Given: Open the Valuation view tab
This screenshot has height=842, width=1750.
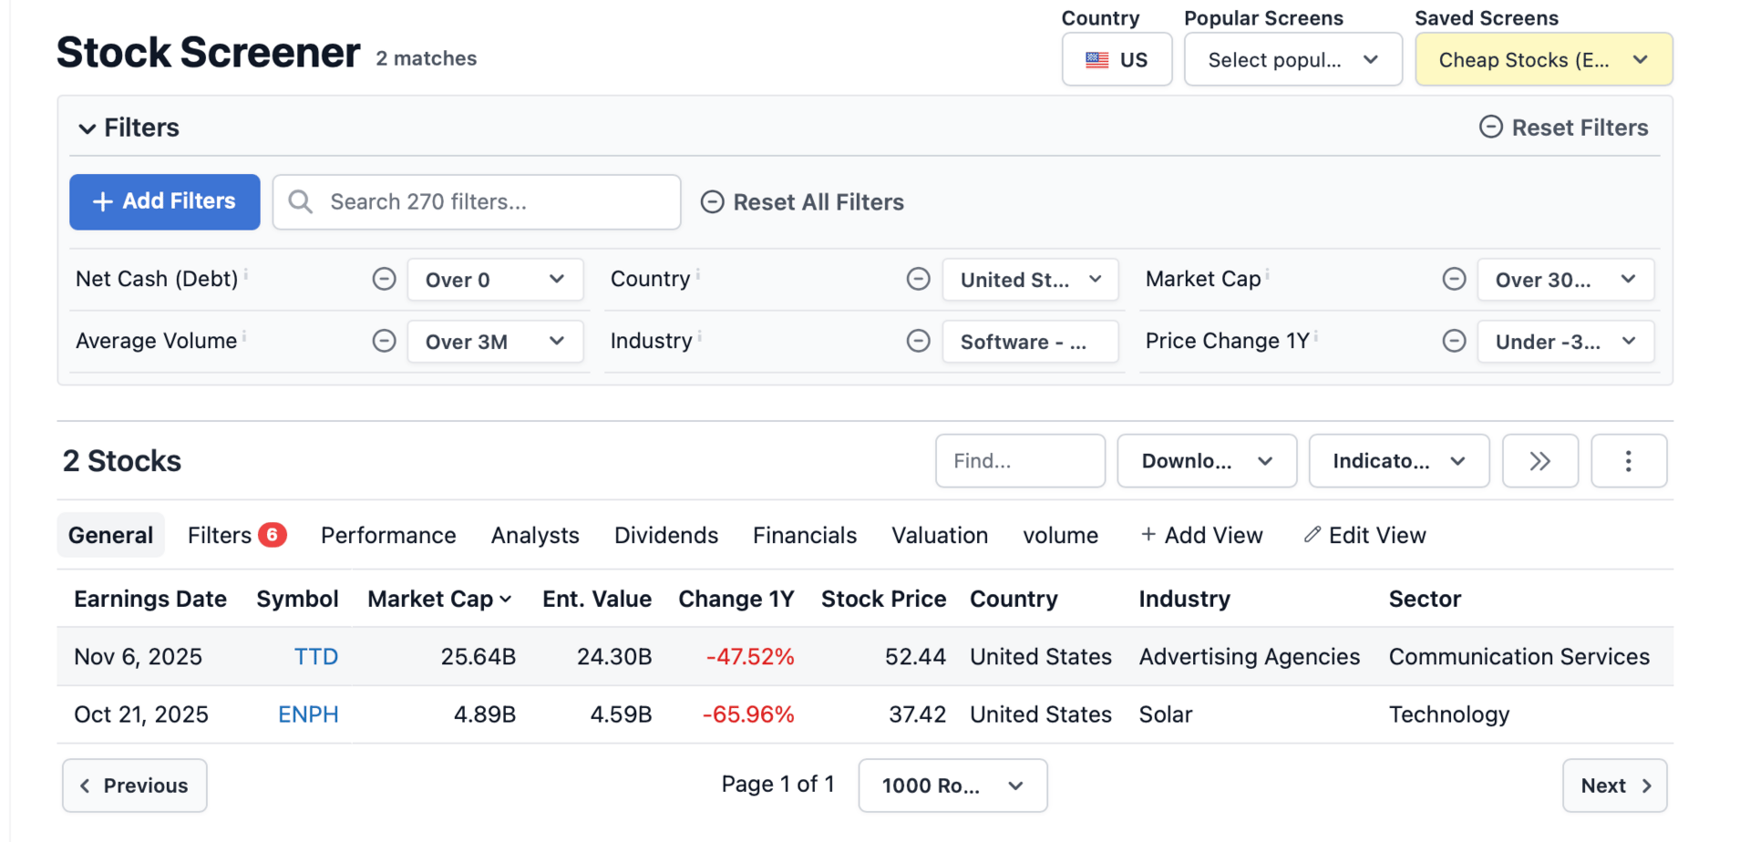Looking at the screenshot, I should pyautogui.click(x=940, y=536).
